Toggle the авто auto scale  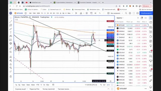[108, 85]
